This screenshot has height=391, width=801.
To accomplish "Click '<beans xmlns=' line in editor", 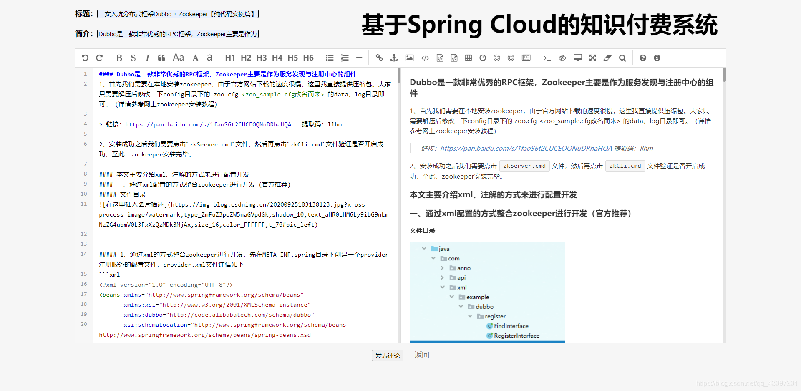I will click(201, 295).
